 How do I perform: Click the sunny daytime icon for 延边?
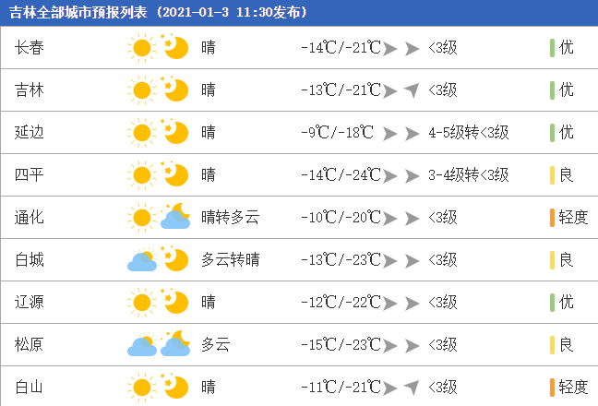[x=142, y=133]
